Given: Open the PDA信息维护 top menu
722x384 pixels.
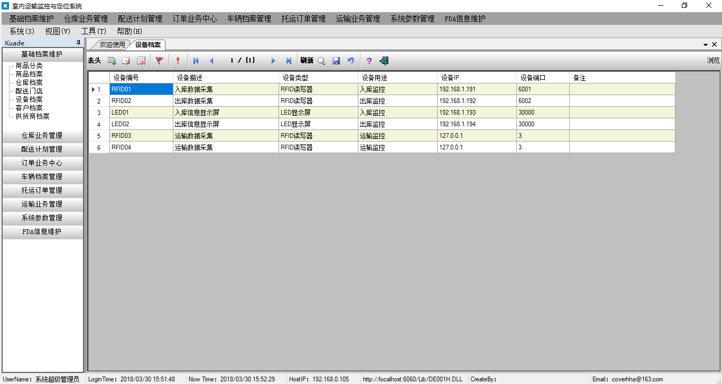Looking at the screenshot, I should pos(465,18).
